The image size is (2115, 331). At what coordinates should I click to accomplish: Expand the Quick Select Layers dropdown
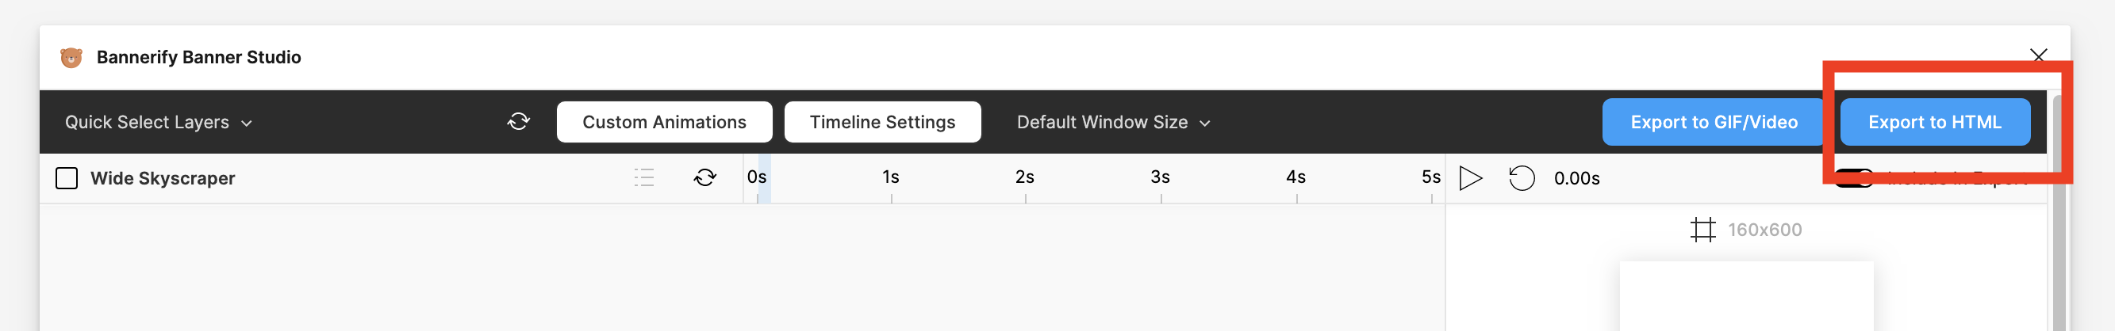click(159, 122)
